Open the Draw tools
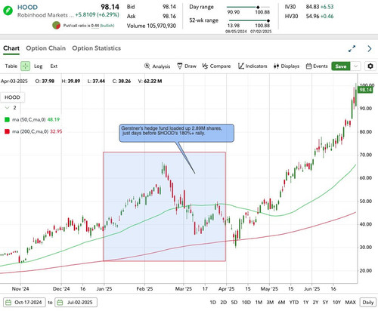The width and height of the screenshot is (378, 311). click(x=187, y=66)
